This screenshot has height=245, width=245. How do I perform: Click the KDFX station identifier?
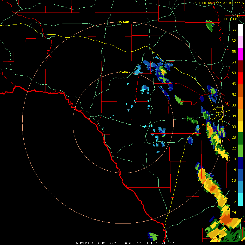[x=130, y=243]
